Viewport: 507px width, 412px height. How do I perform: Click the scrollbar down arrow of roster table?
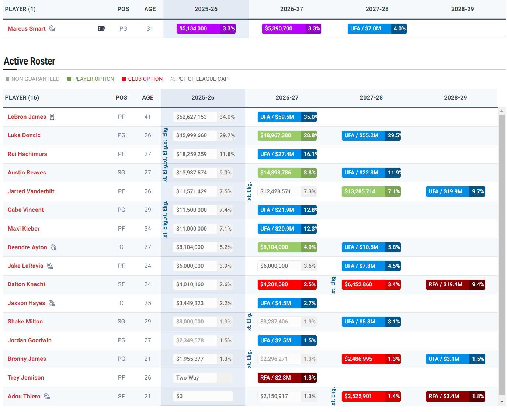[501, 401]
